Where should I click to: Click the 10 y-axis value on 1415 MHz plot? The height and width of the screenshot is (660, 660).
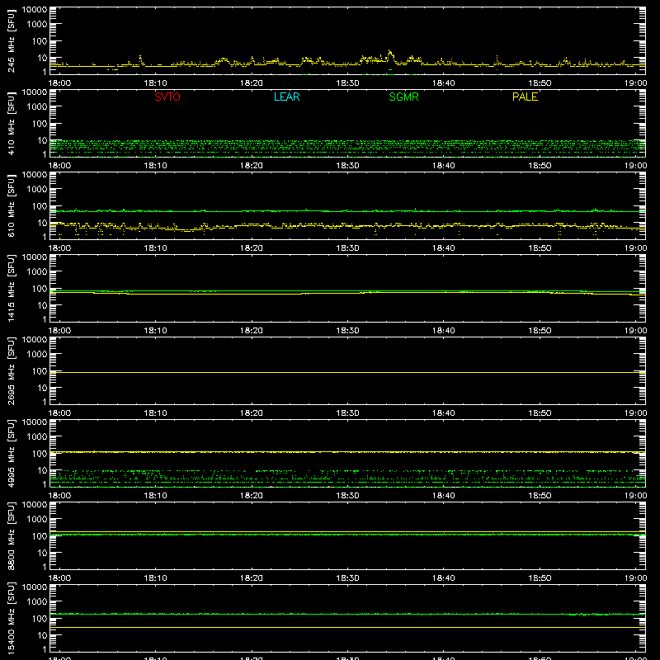(42, 305)
